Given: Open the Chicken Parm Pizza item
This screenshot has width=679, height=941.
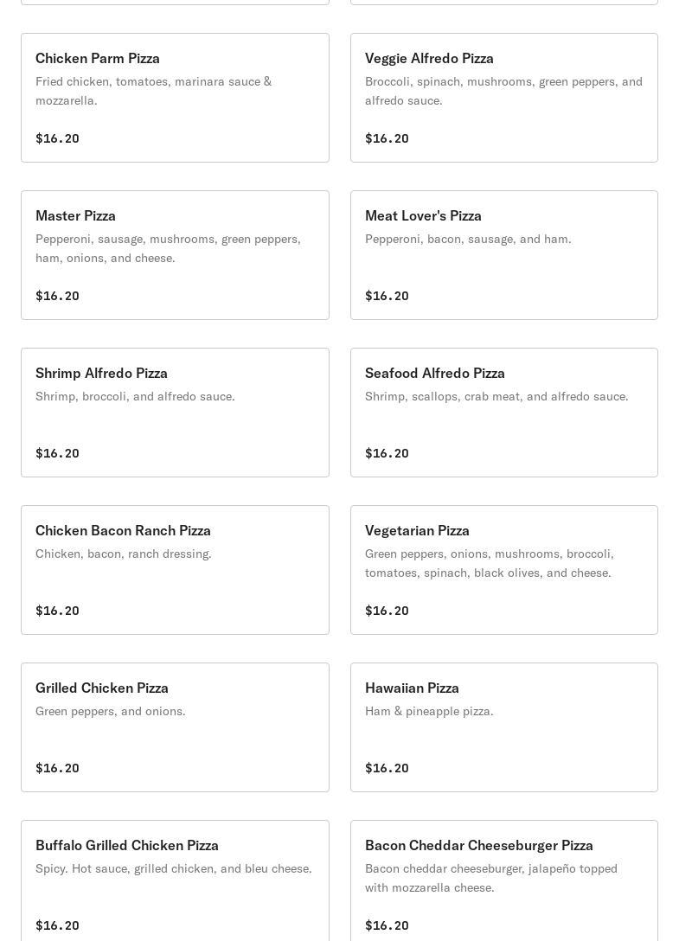Looking at the screenshot, I should coord(175,98).
